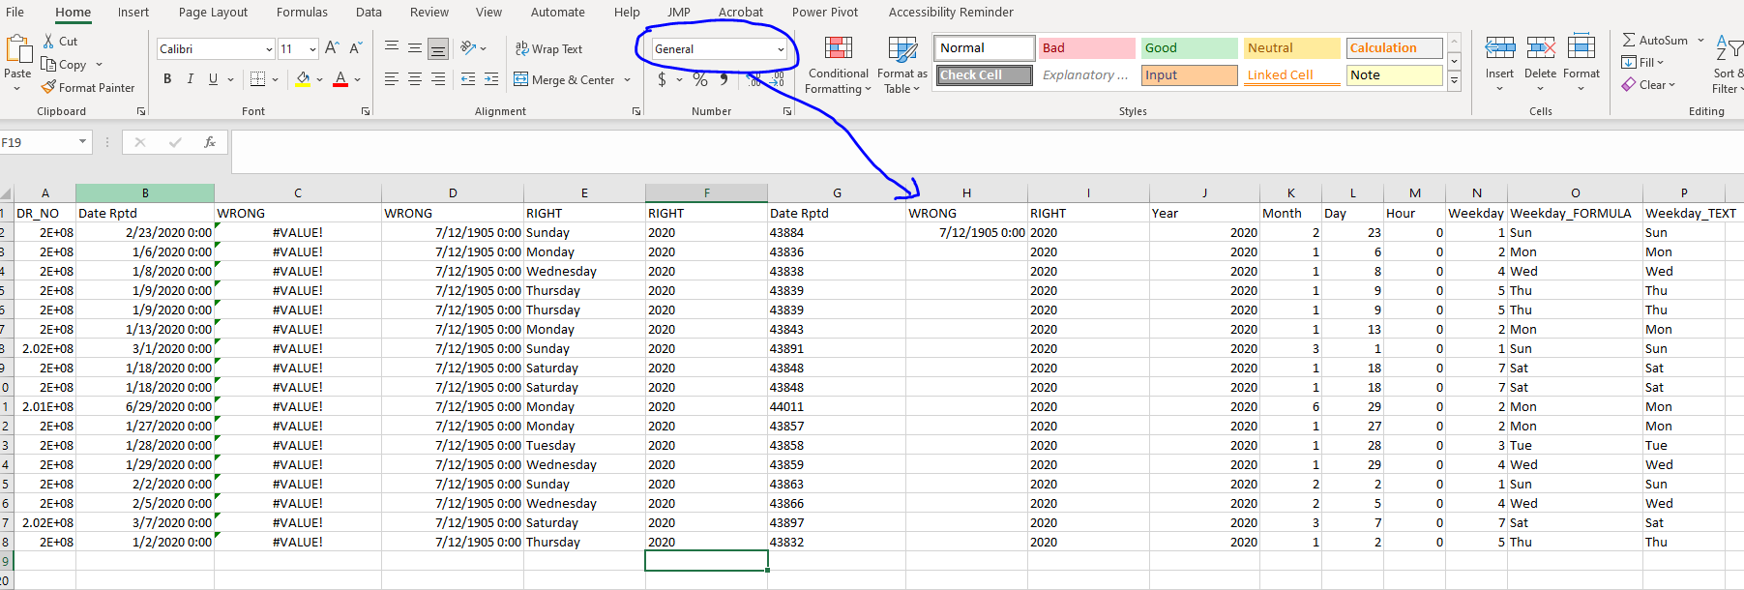This screenshot has height=590, width=1744.
Task: Click the Insert Function fx icon
Action: click(x=210, y=142)
